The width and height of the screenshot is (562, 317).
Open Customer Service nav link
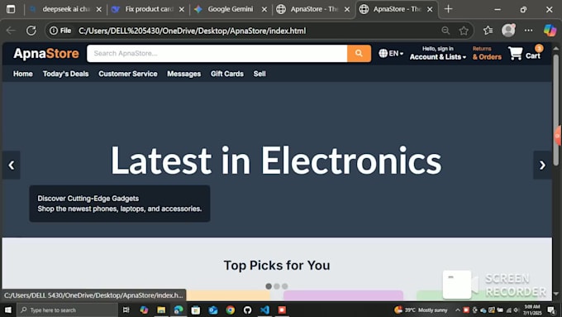(x=128, y=74)
